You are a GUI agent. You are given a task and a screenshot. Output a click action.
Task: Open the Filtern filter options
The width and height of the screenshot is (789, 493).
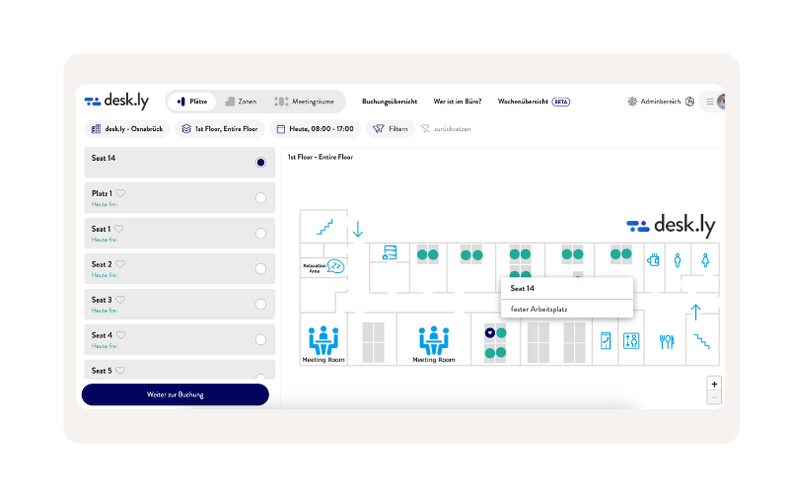pos(391,129)
